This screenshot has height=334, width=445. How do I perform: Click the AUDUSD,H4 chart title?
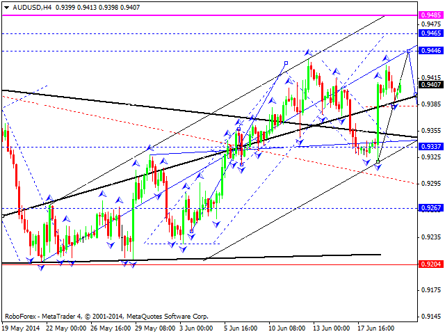pyautogui.click(x=35, y=7)
